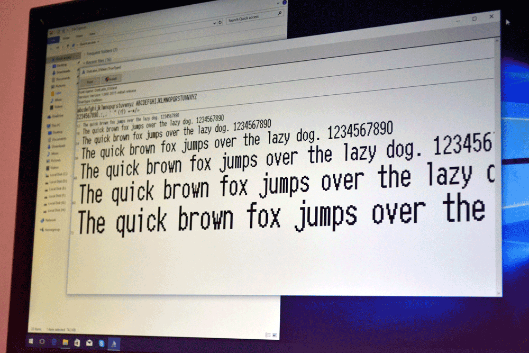
Task: Switch Explorer to details view icon
Action: pos(268,335)
